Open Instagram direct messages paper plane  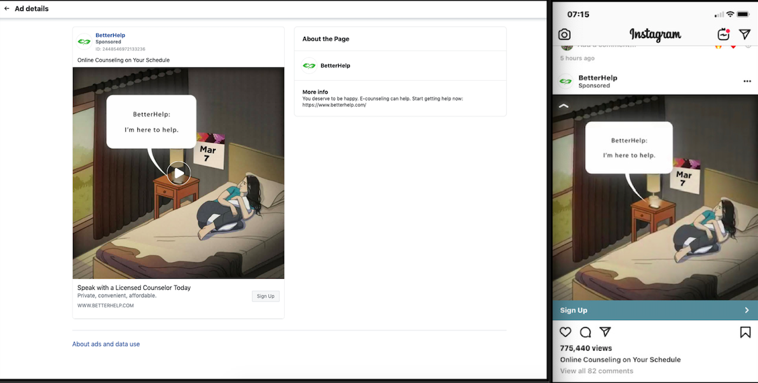coord(745,34)
